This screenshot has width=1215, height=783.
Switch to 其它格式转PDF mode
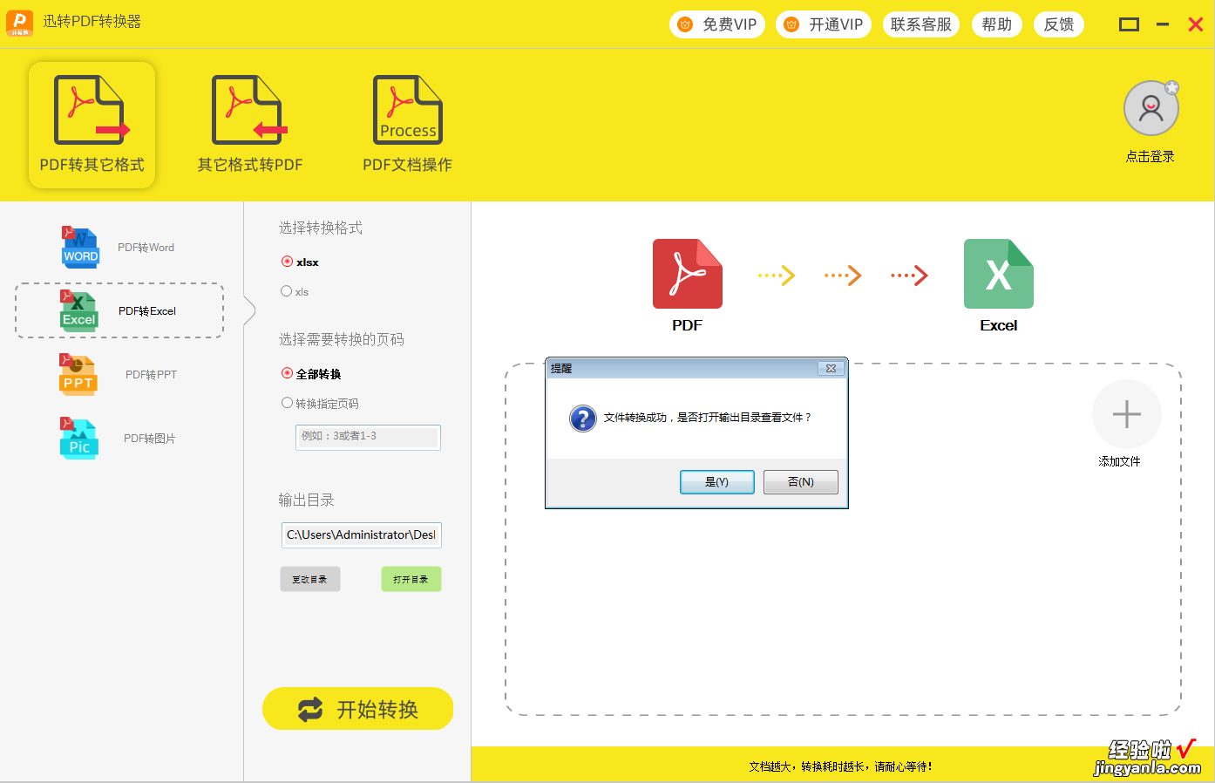pyautogui.click(x=250, y=125)
